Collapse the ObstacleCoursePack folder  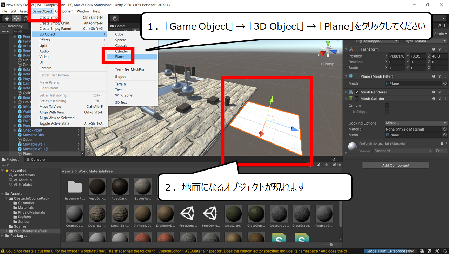pyautogui.click(x=7, y=198)
